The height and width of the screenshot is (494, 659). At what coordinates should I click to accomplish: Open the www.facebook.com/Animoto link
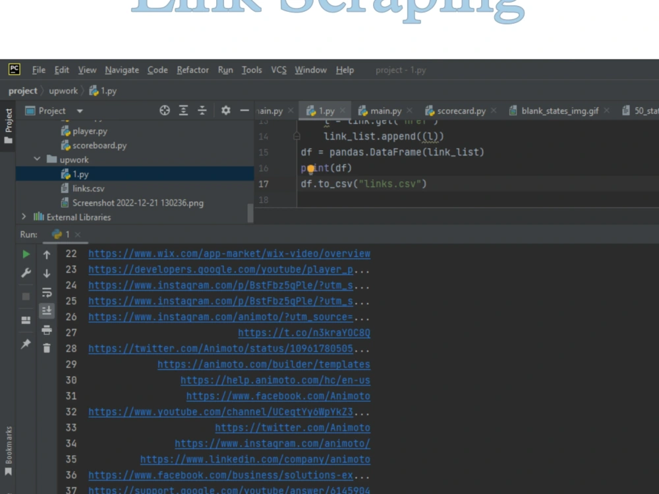click(278, 396)
